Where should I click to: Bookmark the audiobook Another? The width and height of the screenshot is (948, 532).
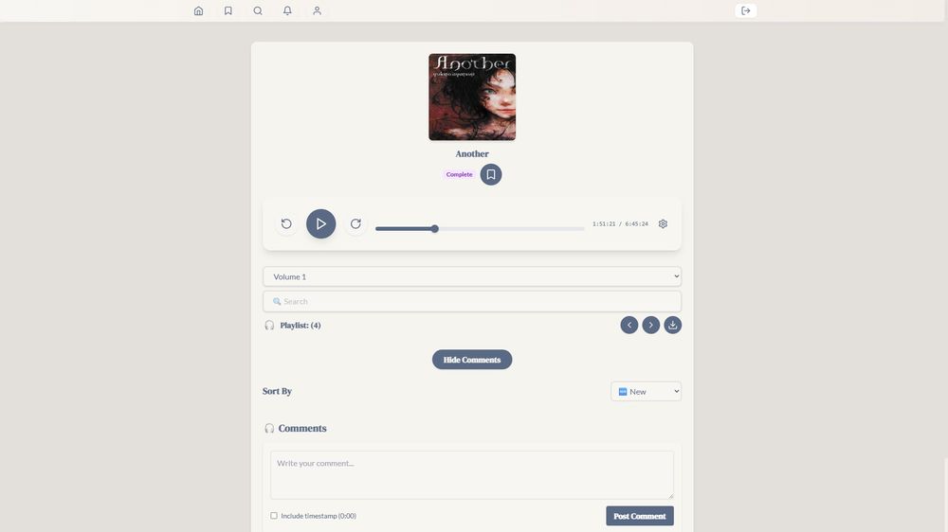pos(490,174)
